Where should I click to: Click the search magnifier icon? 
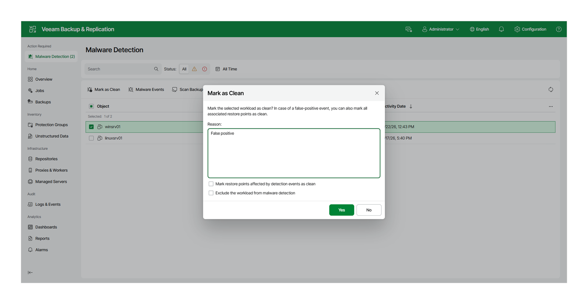tap(156, 69)
